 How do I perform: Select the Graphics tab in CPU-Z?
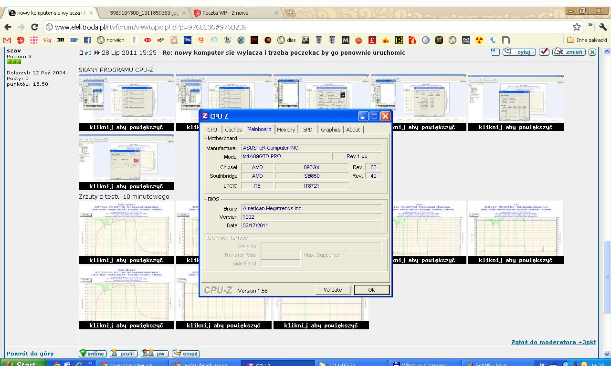(x=330, y=130)
